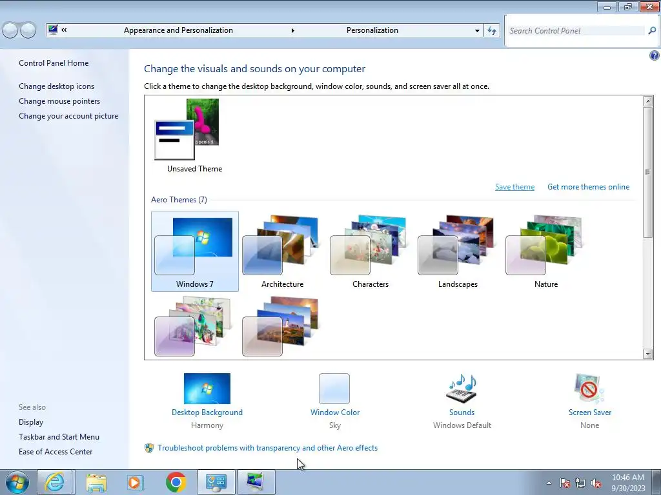Click the Control Panel icon in address bar
The width and height of the screenshot is (661, 495).
[x=53, y=30]
